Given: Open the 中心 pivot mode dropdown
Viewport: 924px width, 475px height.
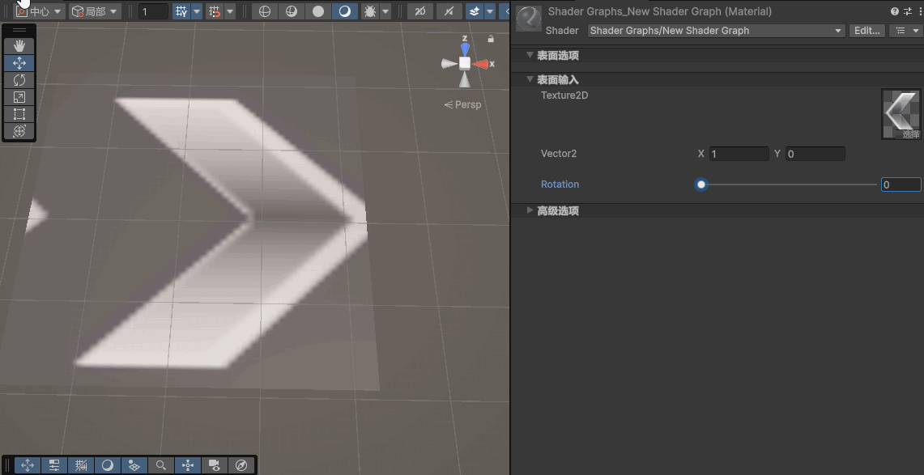Looking at the screenshot, I should coord(40,11).
